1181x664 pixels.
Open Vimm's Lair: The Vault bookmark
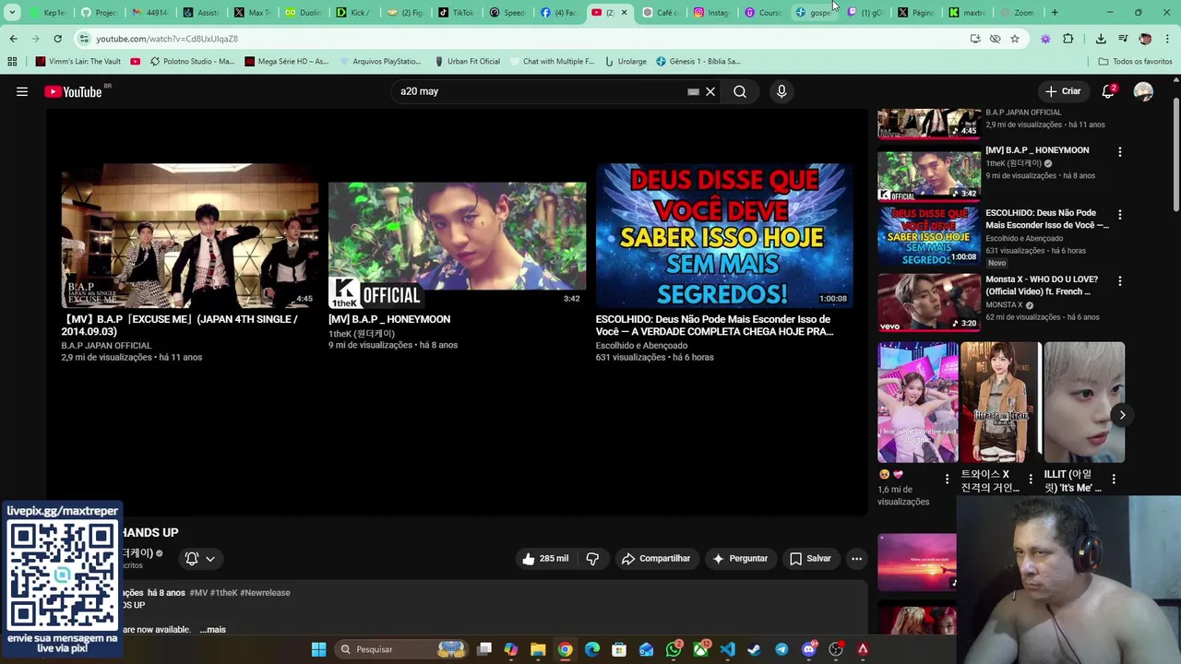pyautogui.click(x=78, y=62)
